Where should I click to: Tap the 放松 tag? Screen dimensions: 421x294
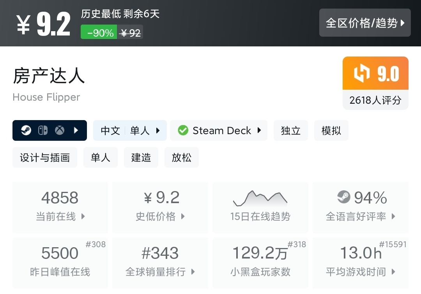coord(182,158)
